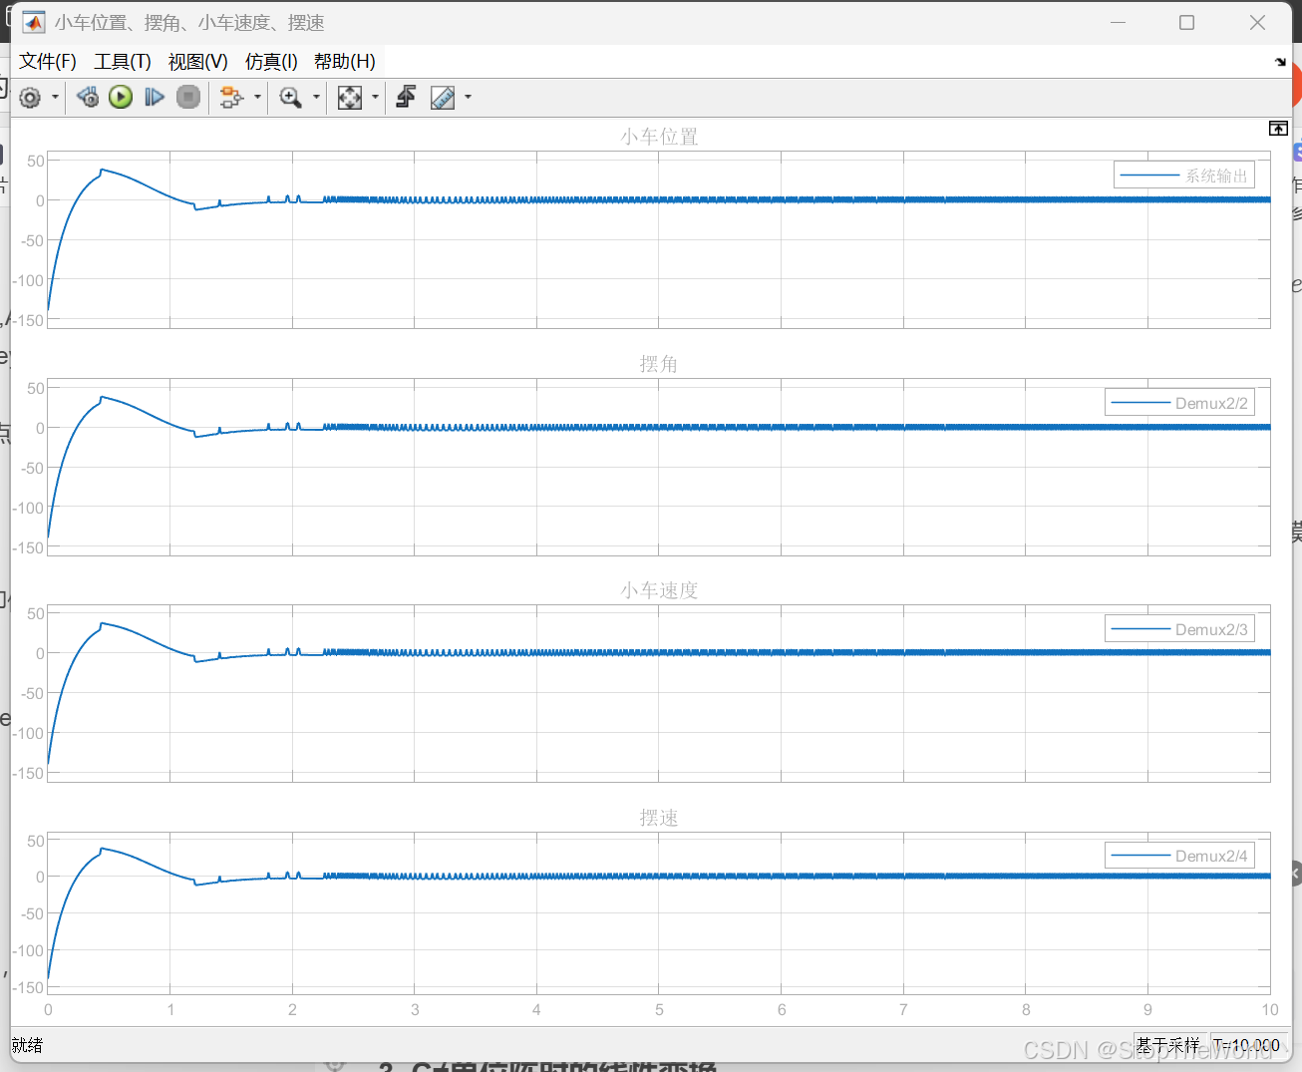
Task: Click the T=10.000 status bar entry
Action: pyautogui.click(x=1246, y=1045)
